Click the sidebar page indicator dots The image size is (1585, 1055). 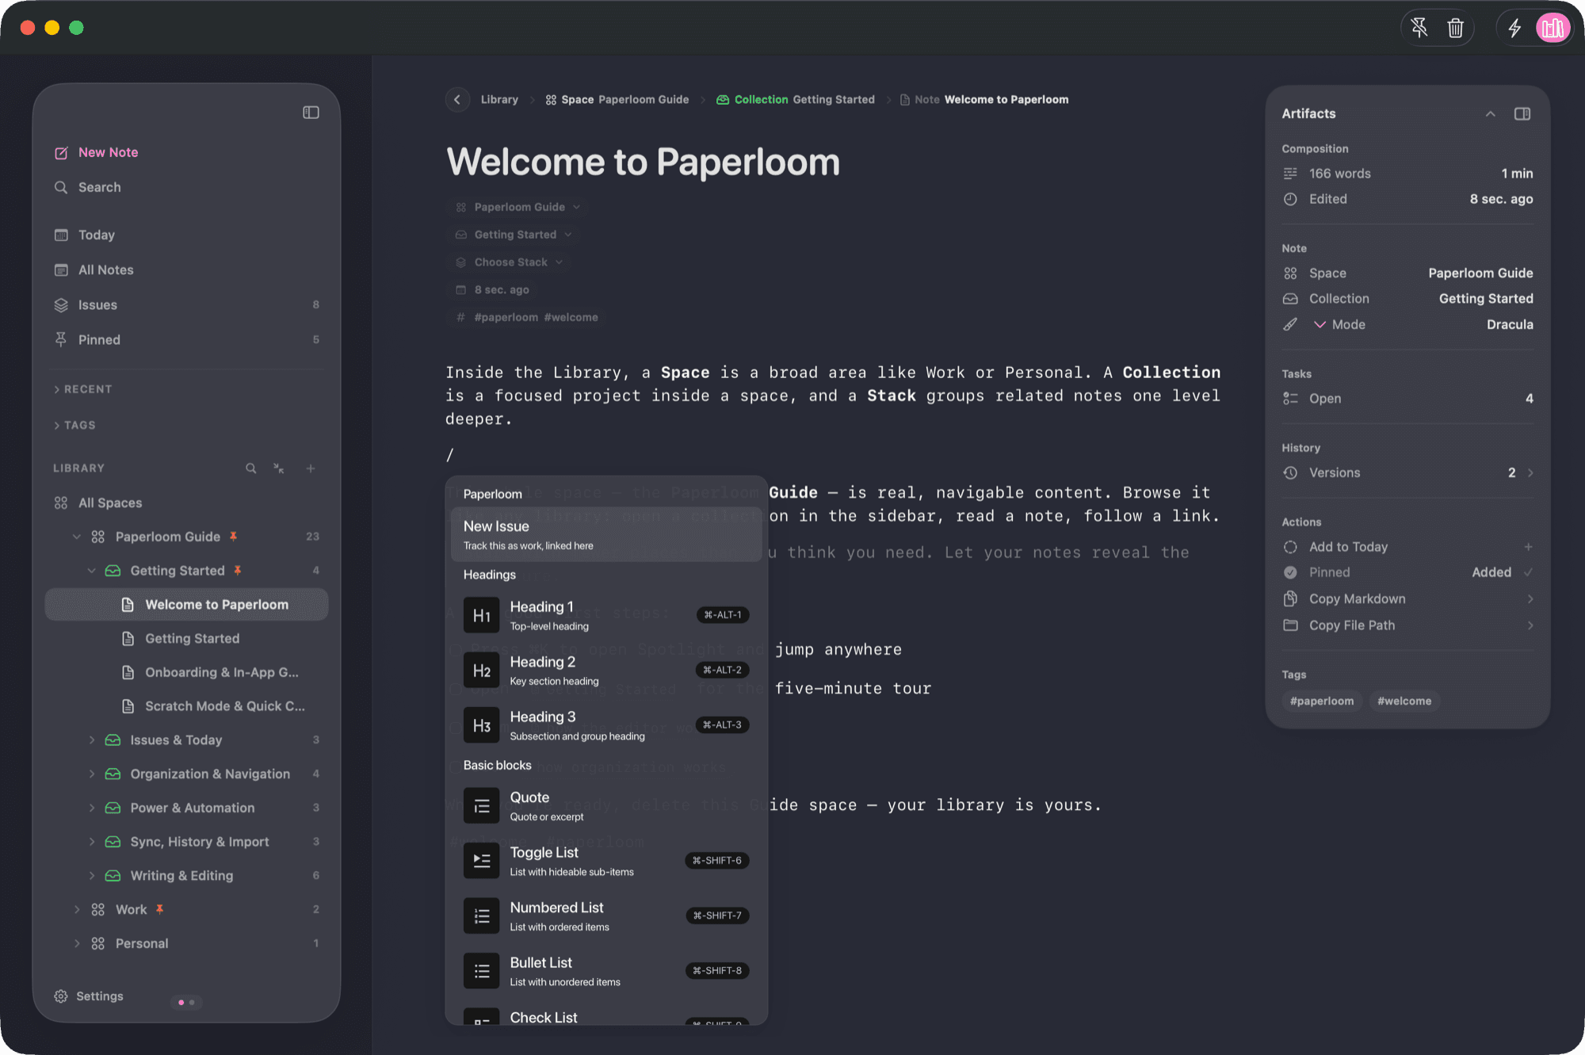(x=186, y=1003)
